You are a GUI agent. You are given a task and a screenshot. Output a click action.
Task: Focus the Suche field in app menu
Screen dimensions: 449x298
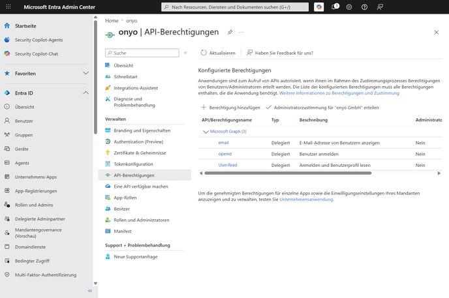142,53
